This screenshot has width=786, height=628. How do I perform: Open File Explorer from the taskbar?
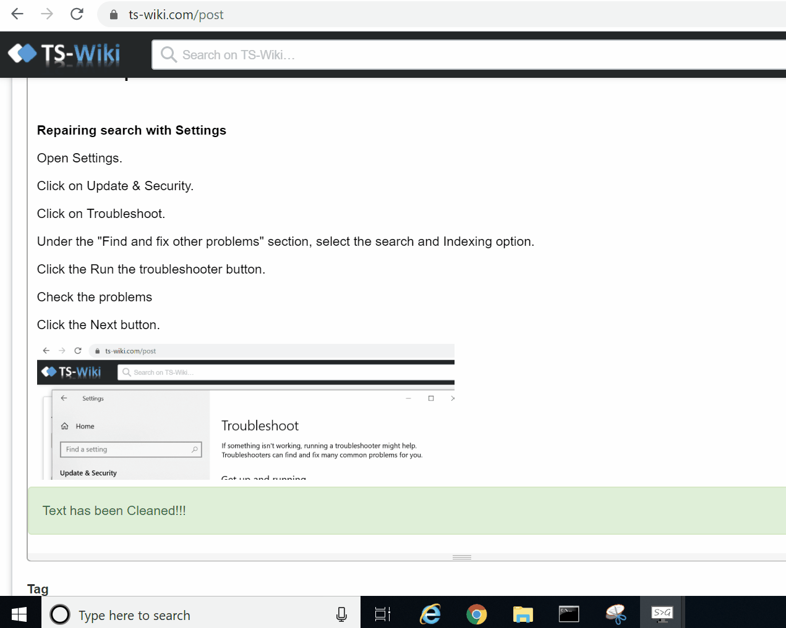click(523, 614)
